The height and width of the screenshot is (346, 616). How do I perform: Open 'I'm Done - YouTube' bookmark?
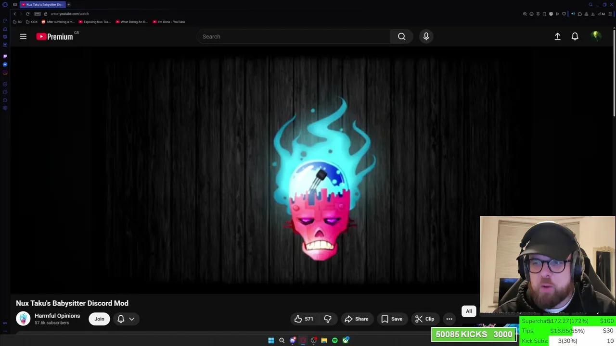click(168, 22)
